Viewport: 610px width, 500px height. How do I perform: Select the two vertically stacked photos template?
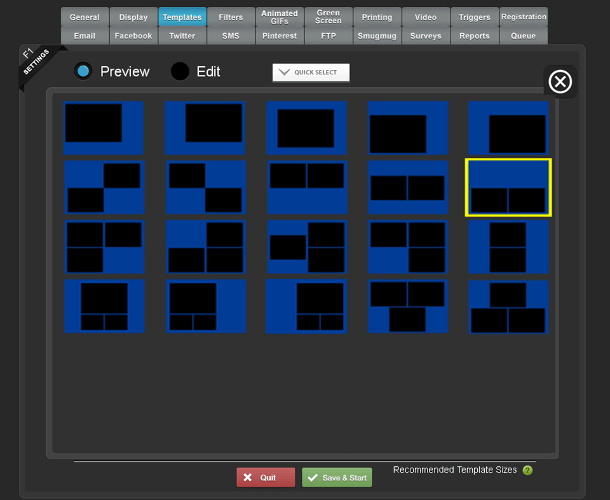[508, 247]
